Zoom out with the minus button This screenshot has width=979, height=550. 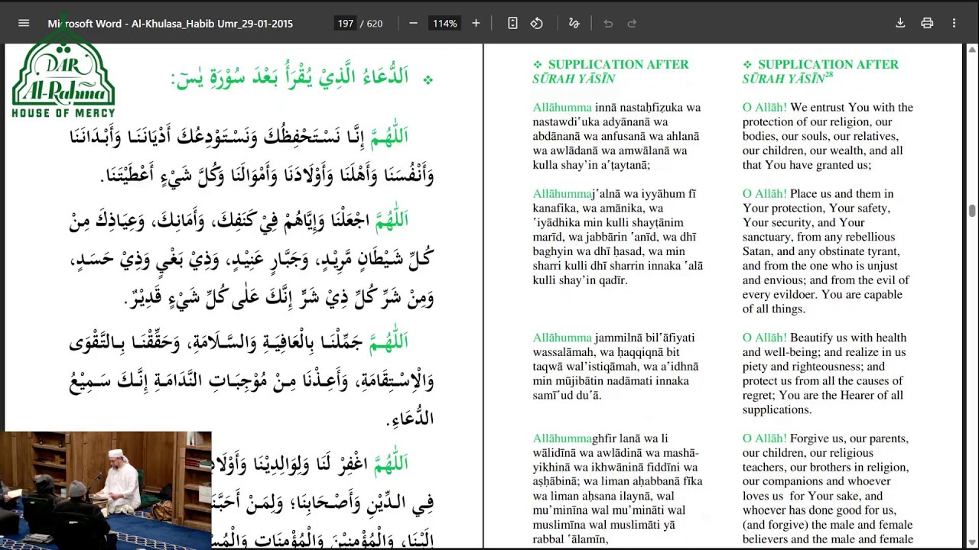(x=413, y=23)
